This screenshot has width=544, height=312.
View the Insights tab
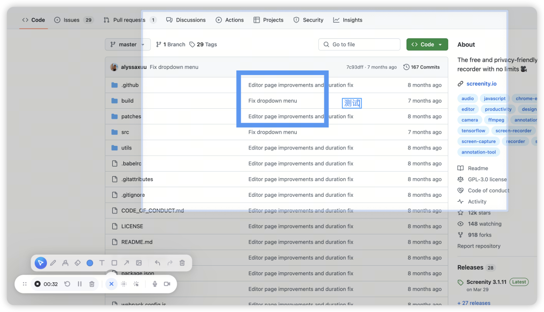[348, 20]
